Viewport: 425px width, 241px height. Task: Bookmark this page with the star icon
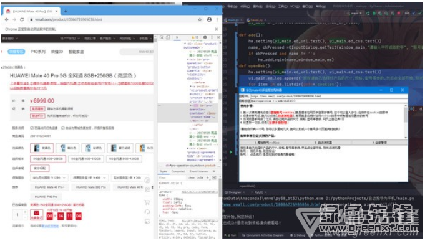[200, 19]
